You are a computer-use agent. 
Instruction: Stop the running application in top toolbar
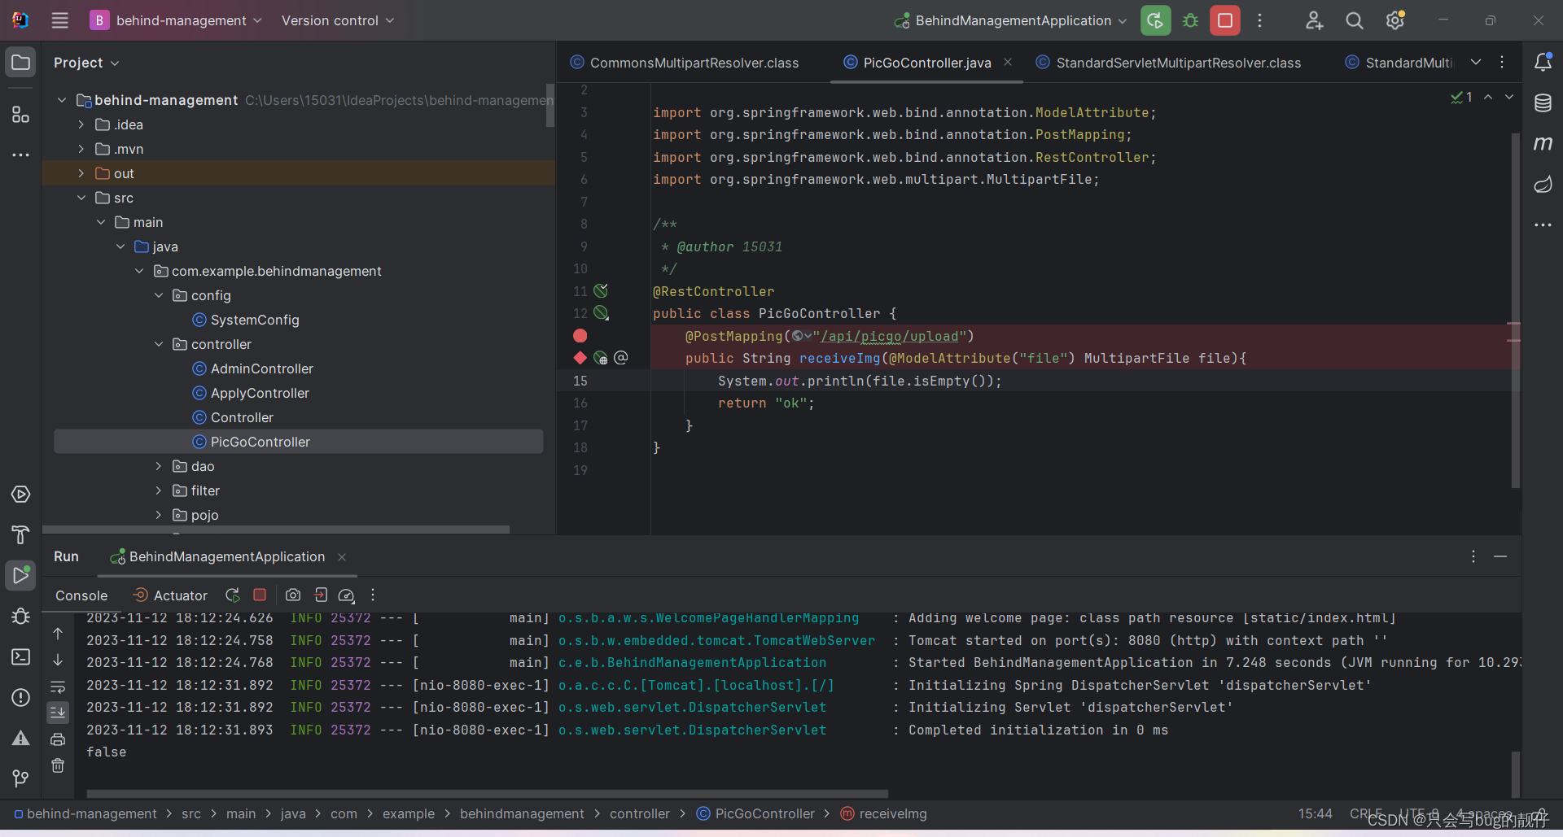pyautogui.click(x=1225, y=20)
